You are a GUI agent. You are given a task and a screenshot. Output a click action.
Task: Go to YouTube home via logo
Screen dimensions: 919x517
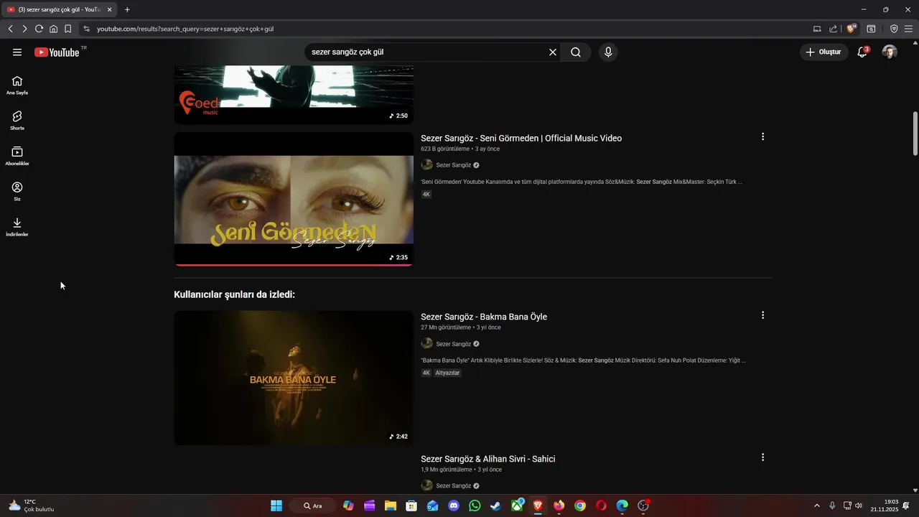click(x=57, y=52)
